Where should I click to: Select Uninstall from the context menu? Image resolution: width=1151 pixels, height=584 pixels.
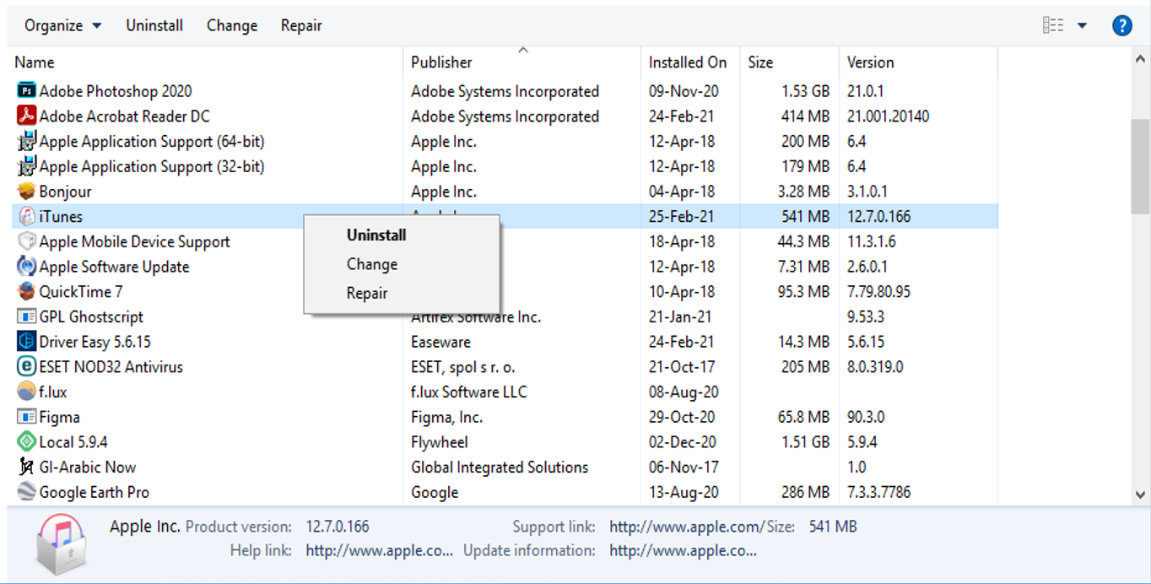[x=375, y=235]
